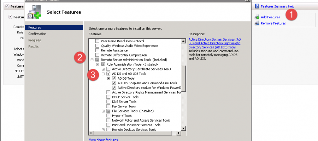Open Features Summary Help link
318x141 pixels.
[277, 6]
